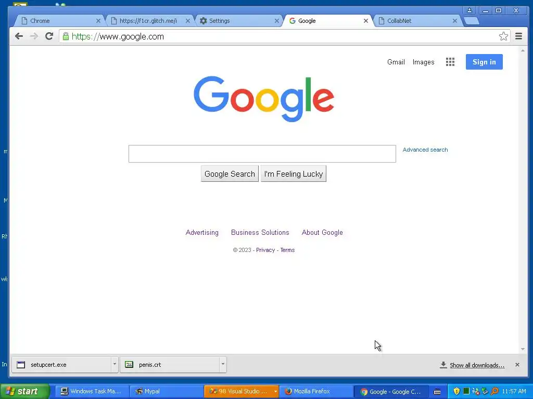533x399 pixels.
Task: Bookmark this page with the star icon
Action: tap(503, 36)
